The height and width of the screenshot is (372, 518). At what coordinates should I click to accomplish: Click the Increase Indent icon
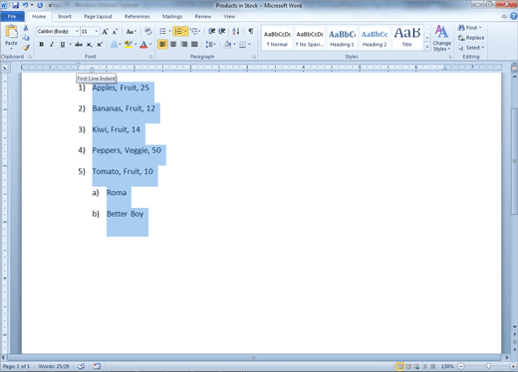pos(222,32)
